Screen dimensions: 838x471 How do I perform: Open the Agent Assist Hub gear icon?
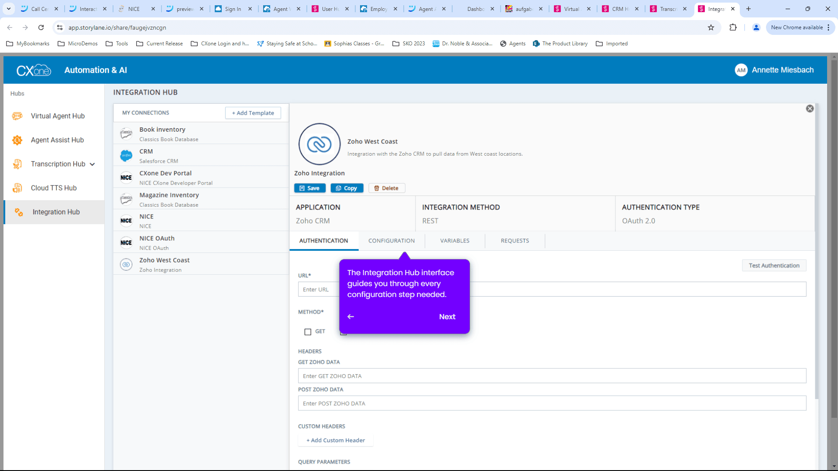[17, 140]
